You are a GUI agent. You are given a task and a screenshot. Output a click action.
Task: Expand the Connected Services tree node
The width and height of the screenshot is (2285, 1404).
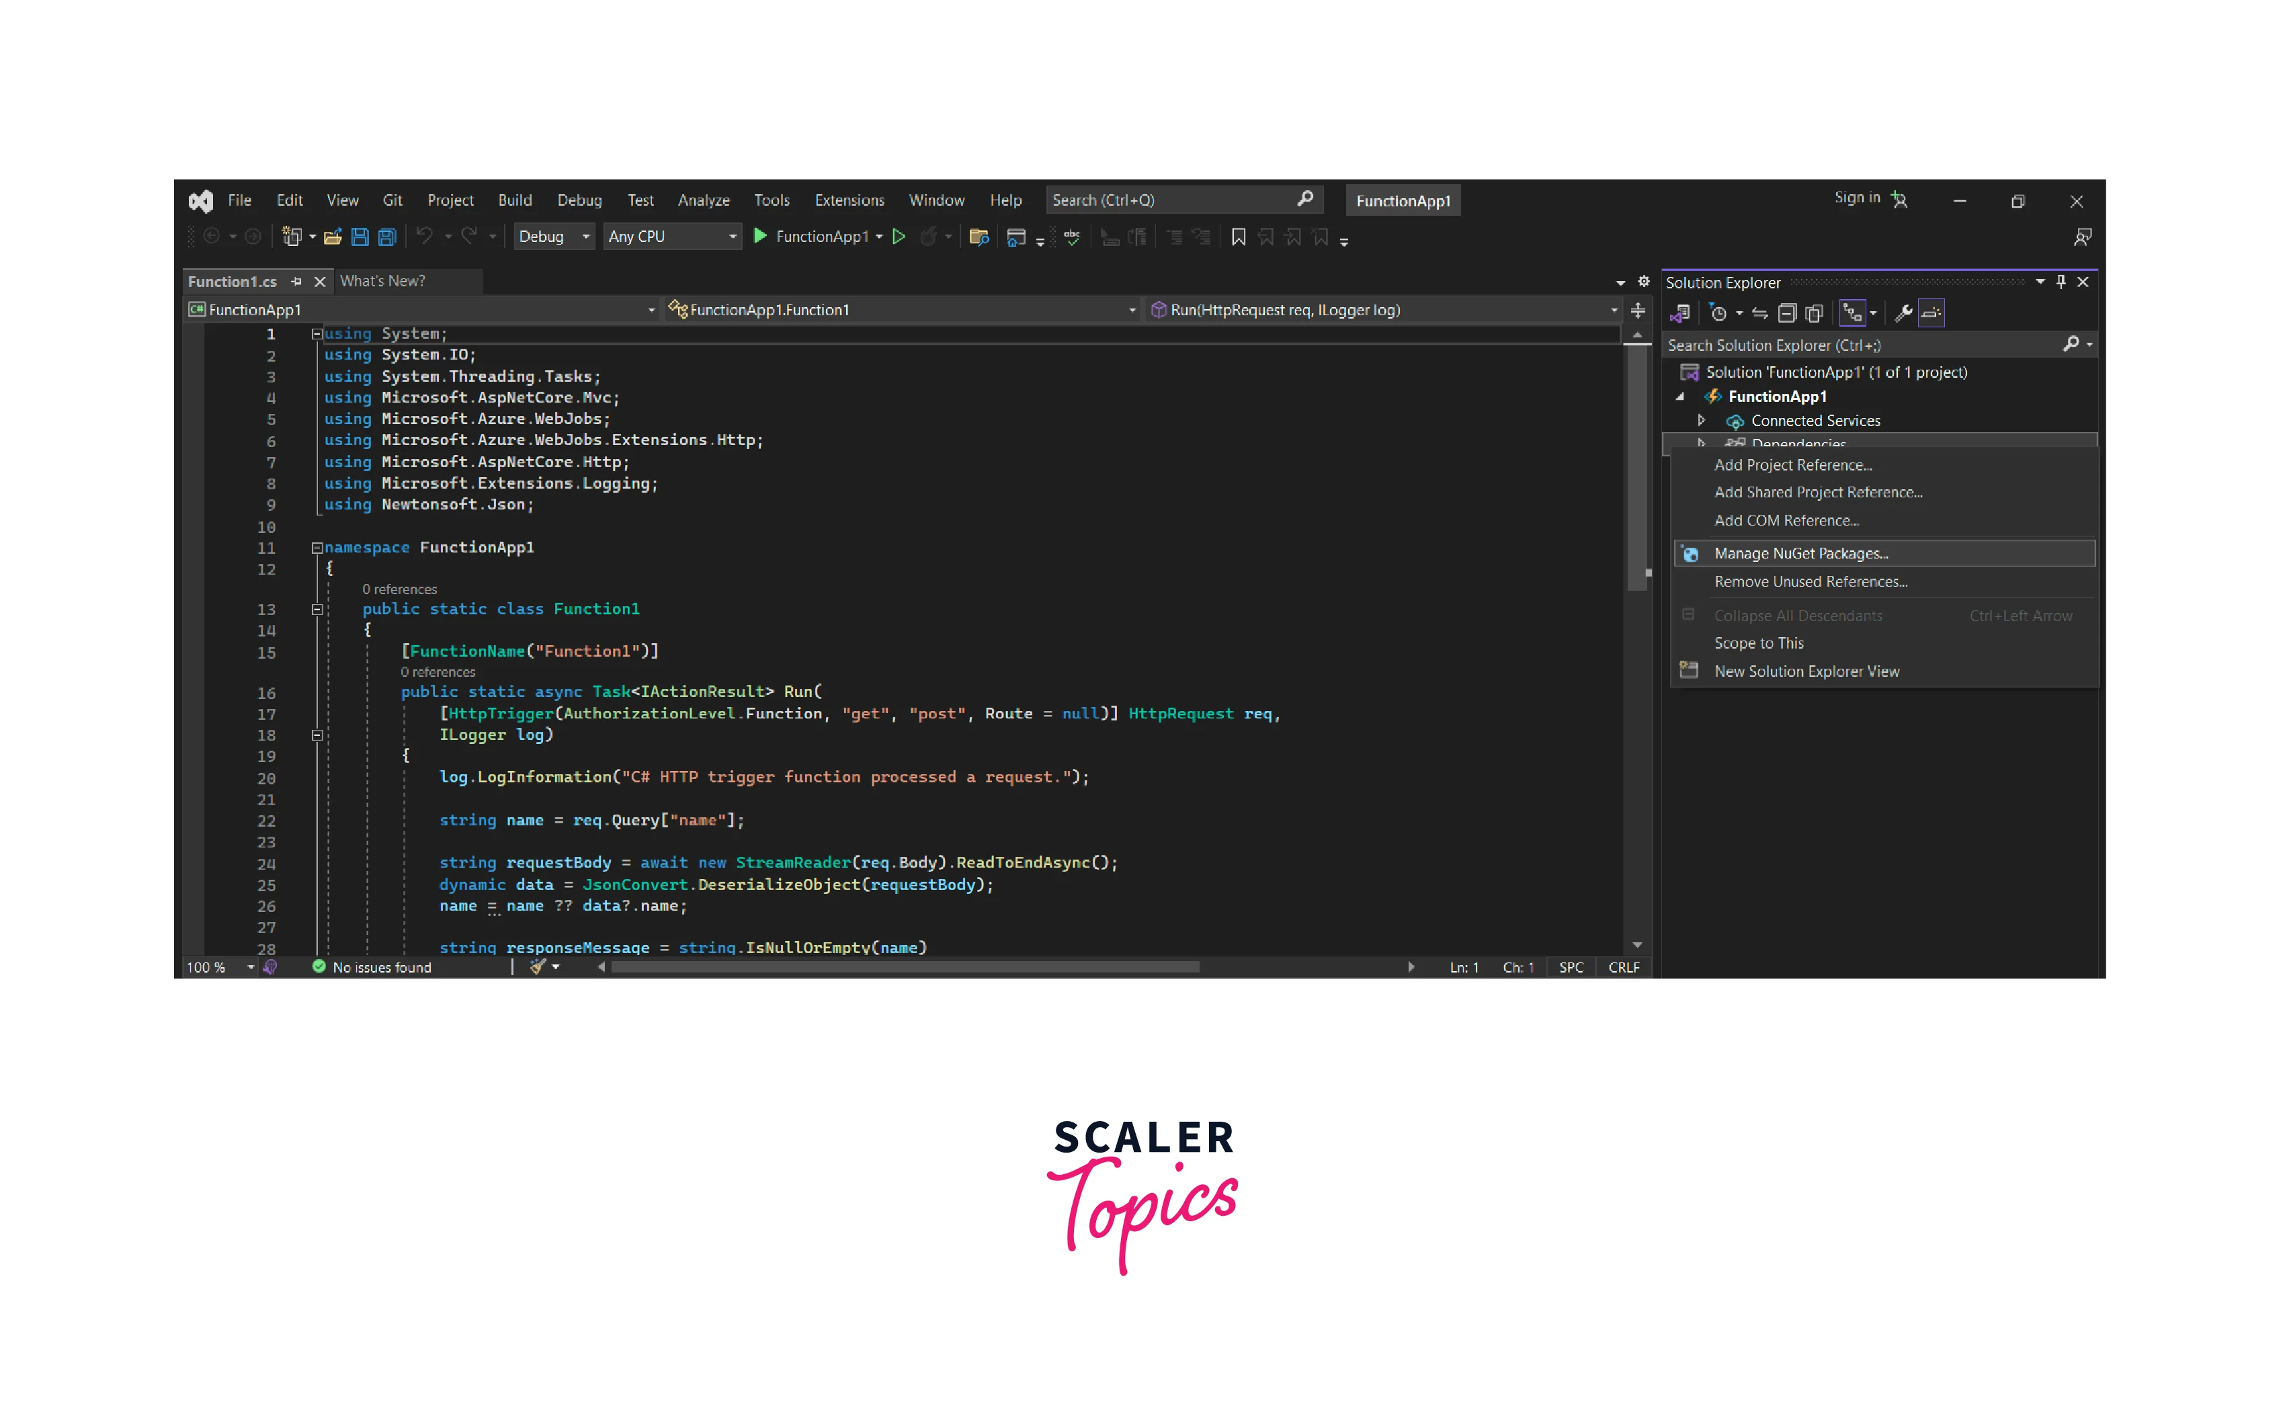point(1701,421)
